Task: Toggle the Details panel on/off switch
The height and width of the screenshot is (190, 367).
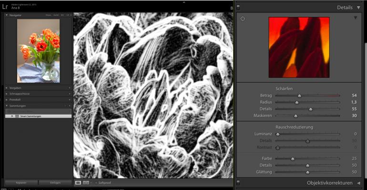Action: tap(238, 7)
